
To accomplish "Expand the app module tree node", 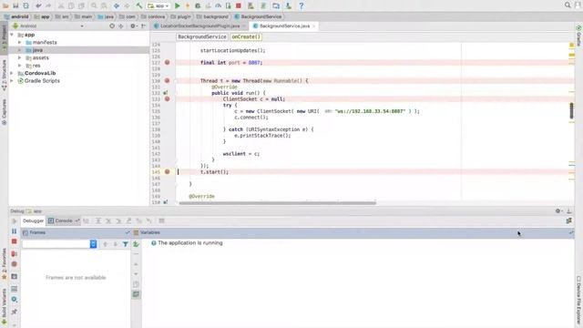I will coord(12,35).
